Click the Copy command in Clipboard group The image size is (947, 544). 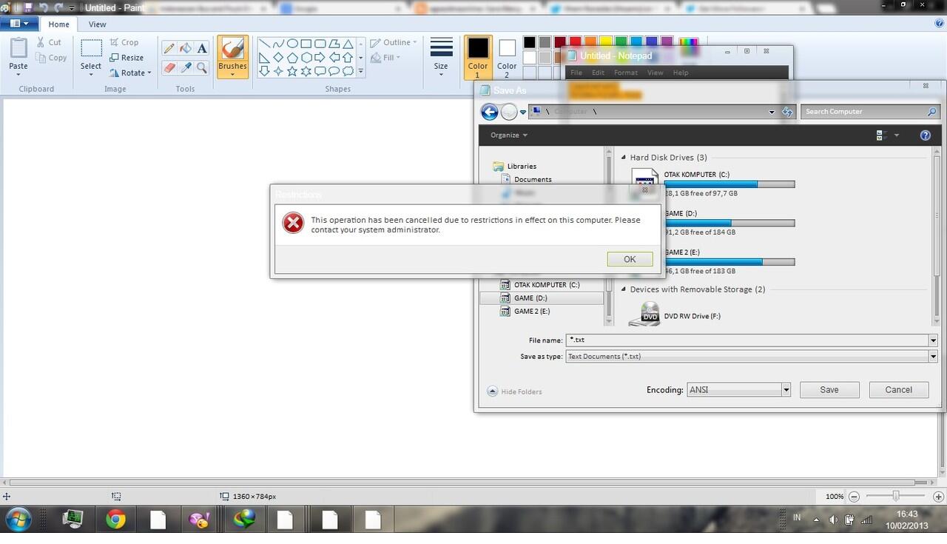[x=51, y=58]
